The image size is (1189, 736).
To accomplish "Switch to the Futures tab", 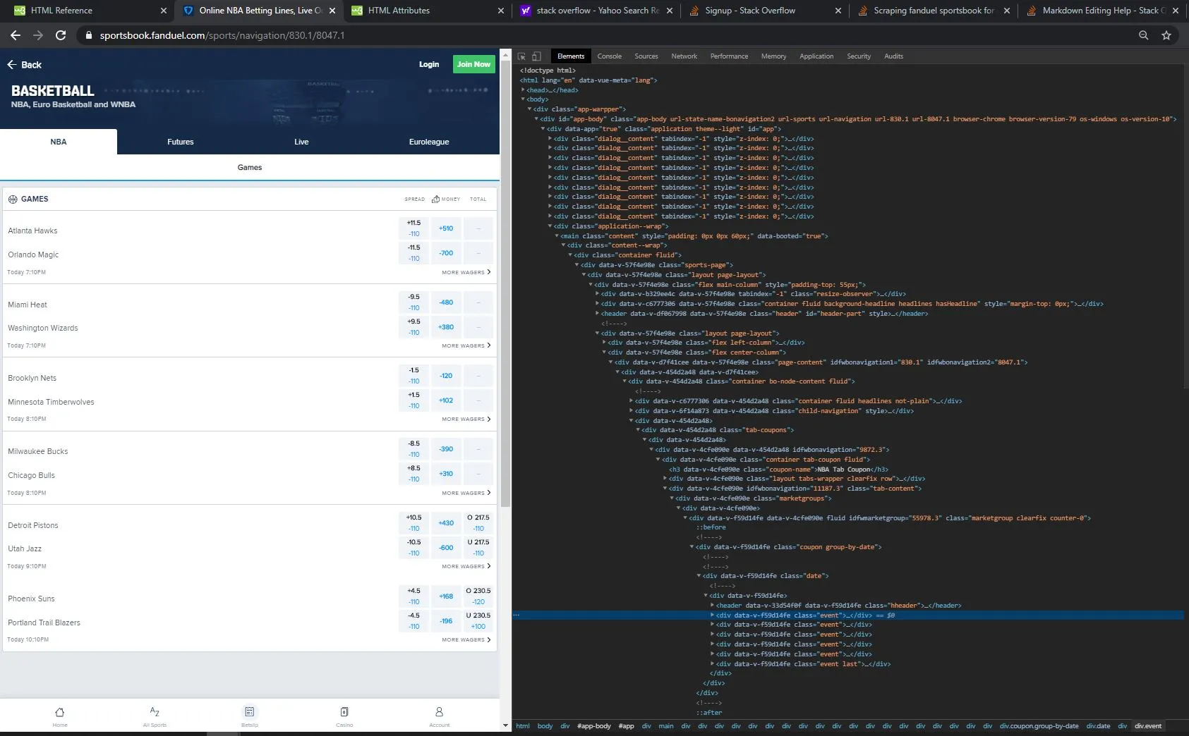I will coord(181,142).
